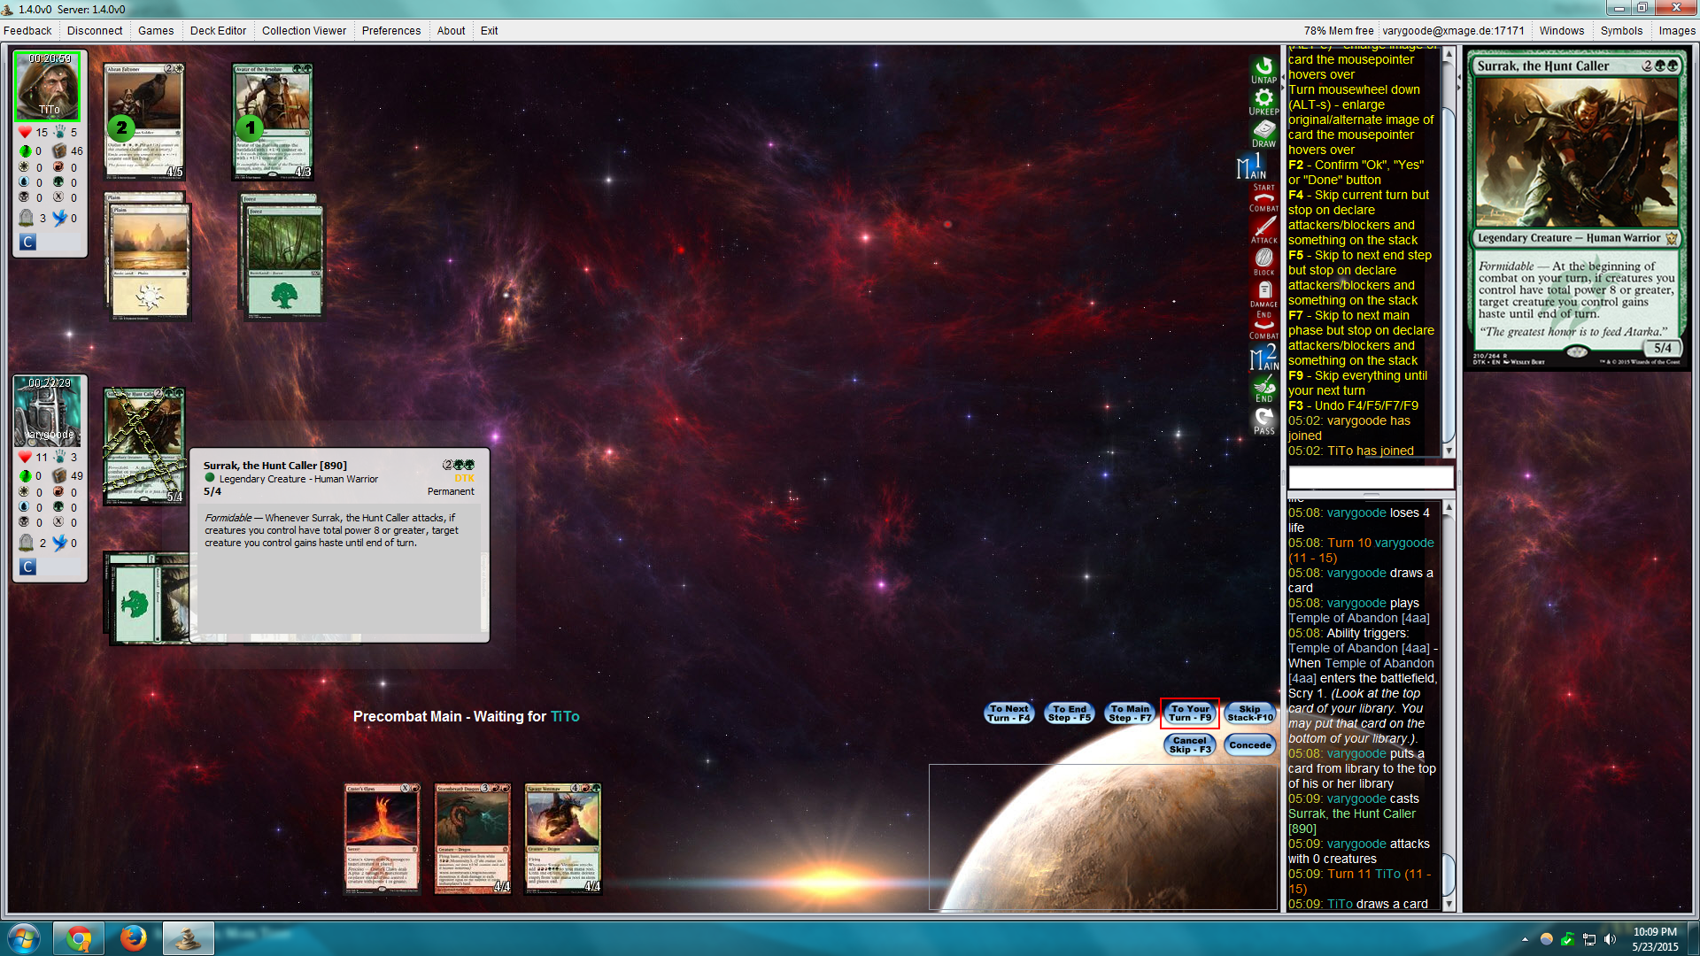Open the Collection Viewer
Screen dimensions: 1700x956
304,30
